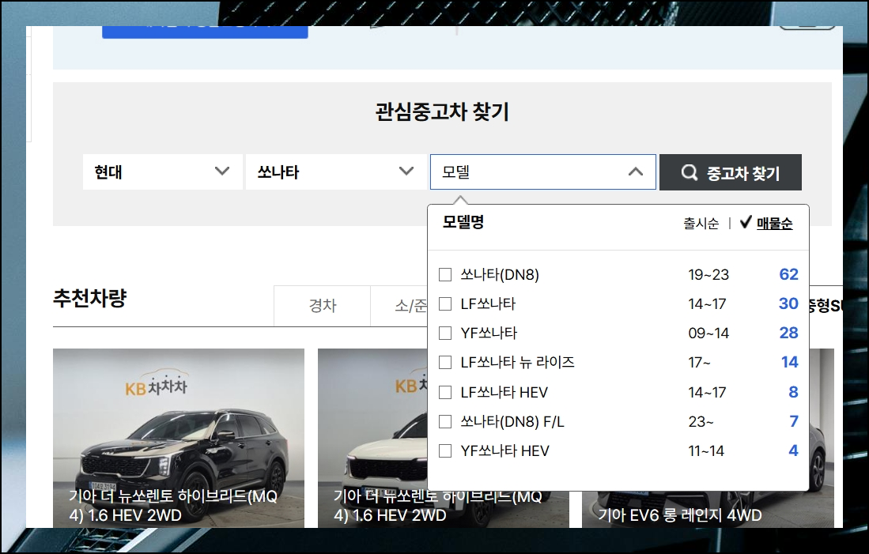Click the 쏘나타(DN8) model name
Screen dimensions: 869x554
tap(500, 275)
